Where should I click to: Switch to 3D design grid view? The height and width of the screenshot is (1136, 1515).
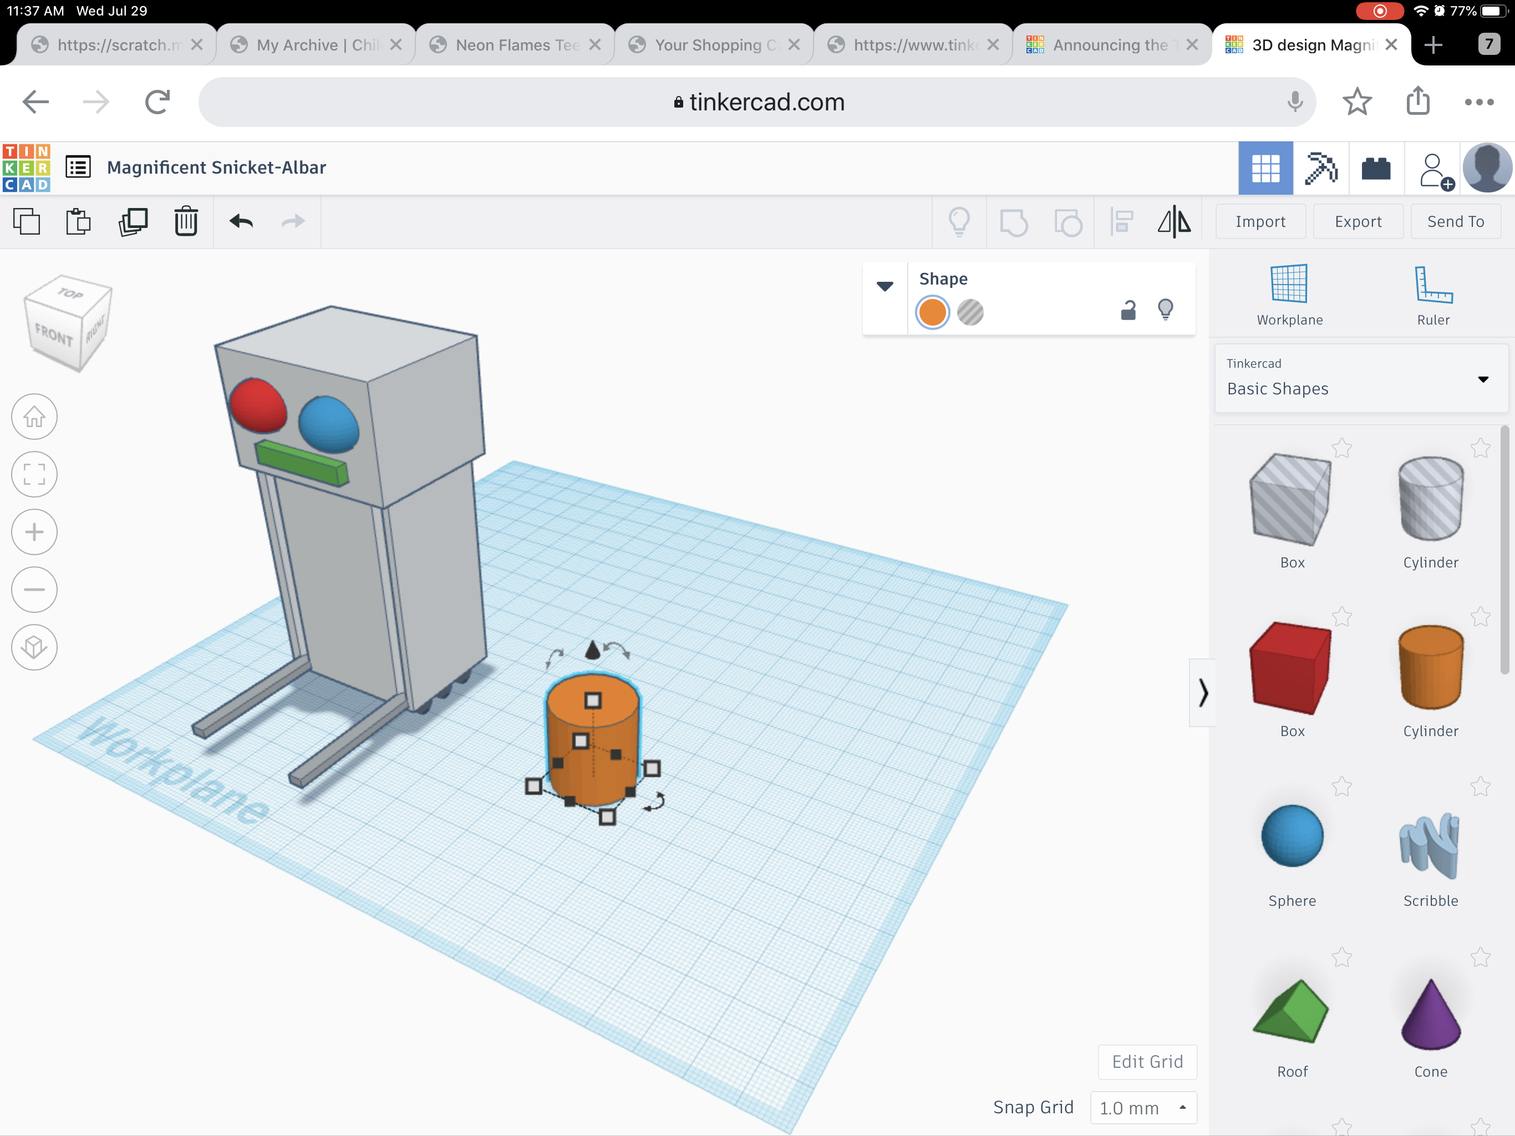1265,169
